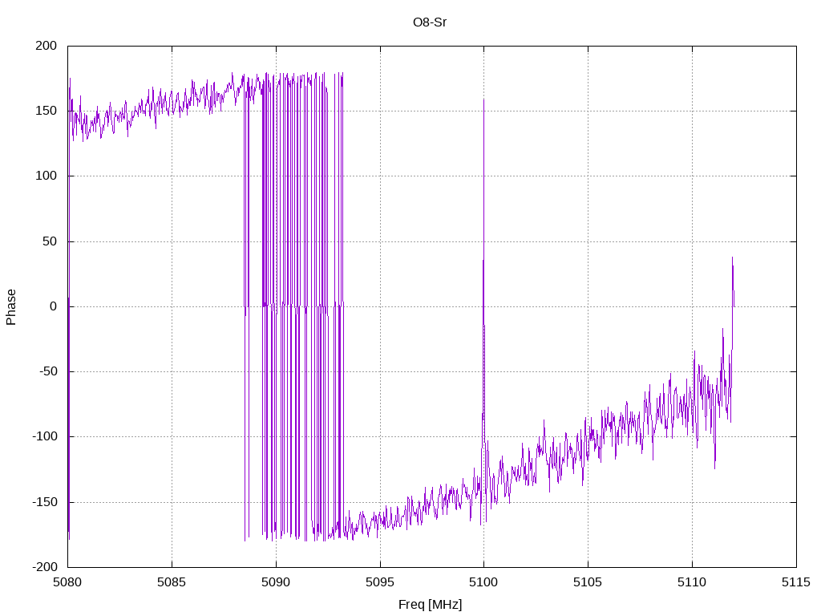
Task: Click the x-axis tick label 5095
Action: pos(380,582)
